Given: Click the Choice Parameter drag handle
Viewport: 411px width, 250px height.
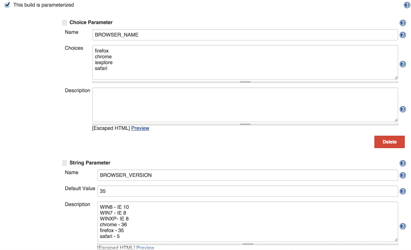Looking at the screenshot, I should click(64, 23).
